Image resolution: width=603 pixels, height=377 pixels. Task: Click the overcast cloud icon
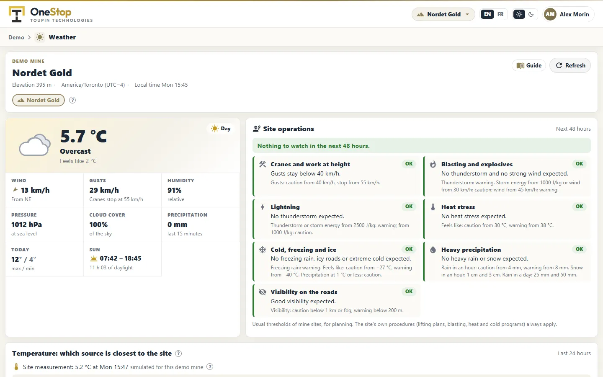[x=35, y=145]
